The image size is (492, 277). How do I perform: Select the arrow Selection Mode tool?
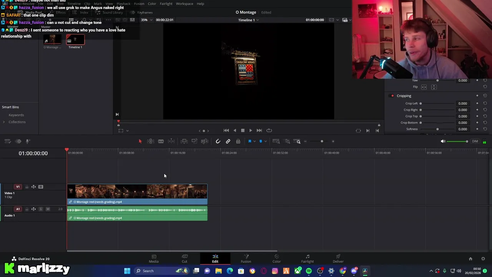[140, 141]
